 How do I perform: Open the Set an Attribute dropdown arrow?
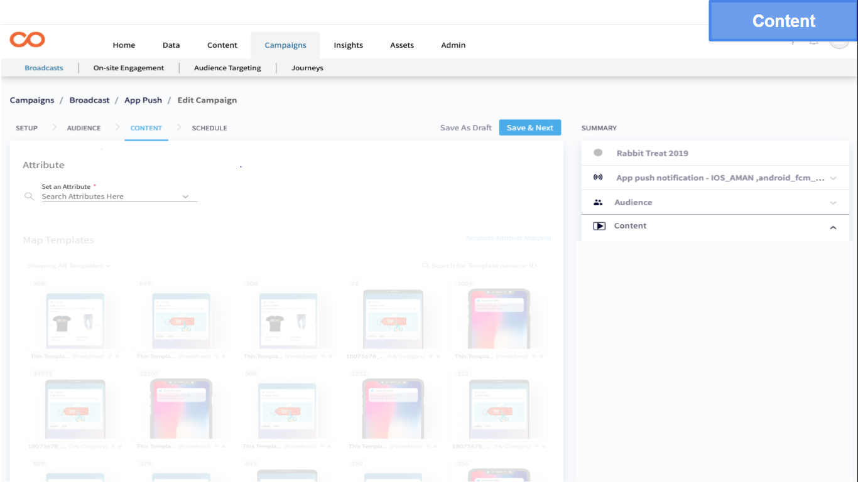click(x=185, y=196)
